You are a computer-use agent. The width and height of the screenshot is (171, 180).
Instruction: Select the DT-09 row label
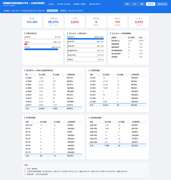(28, 149)
